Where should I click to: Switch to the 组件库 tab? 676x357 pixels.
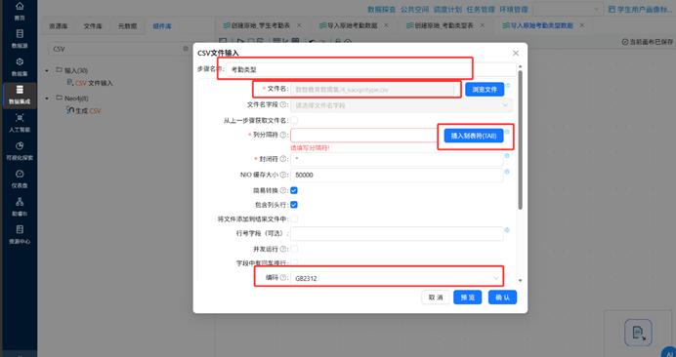point(162,26)
